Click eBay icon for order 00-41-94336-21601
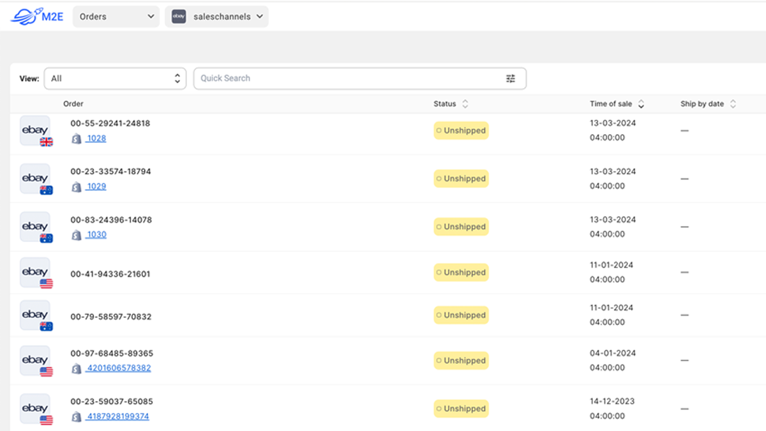766x431 pixels. pyautogui.click(x=36, y=273)
